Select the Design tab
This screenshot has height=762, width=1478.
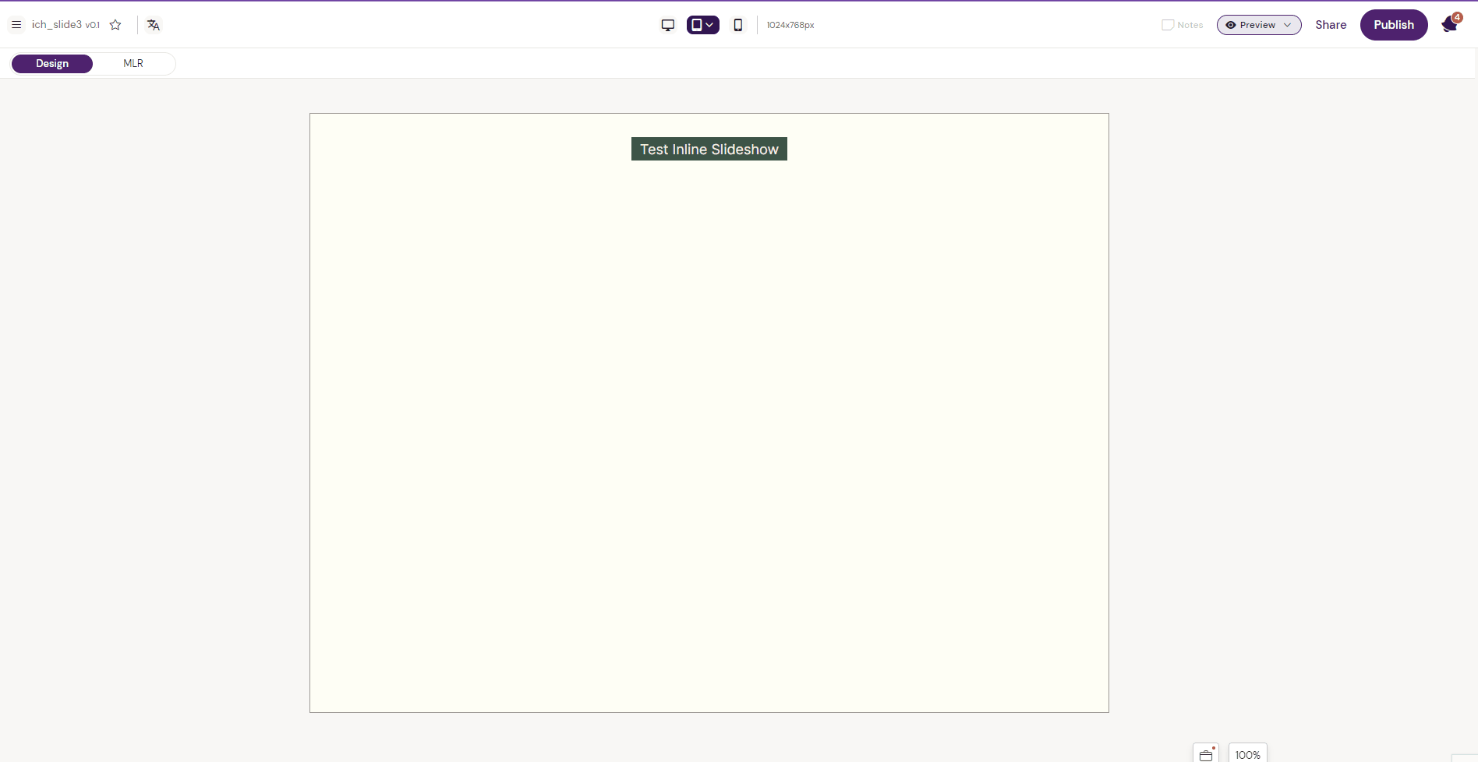(x=51, y=63)
